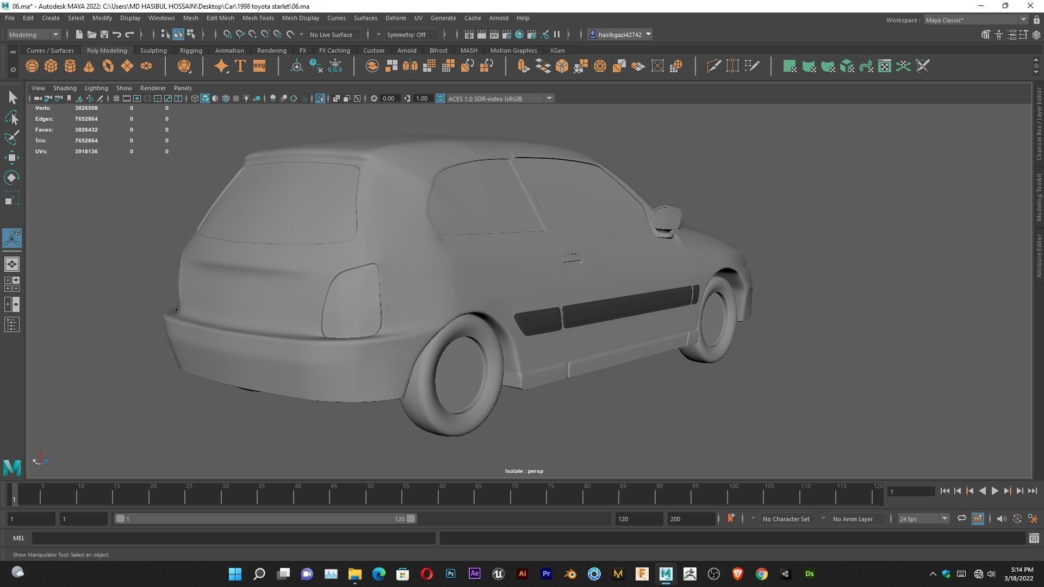This screenshot has width=1044, height=587.
Task: Open the Arnold menu
Action: [499, 18]
